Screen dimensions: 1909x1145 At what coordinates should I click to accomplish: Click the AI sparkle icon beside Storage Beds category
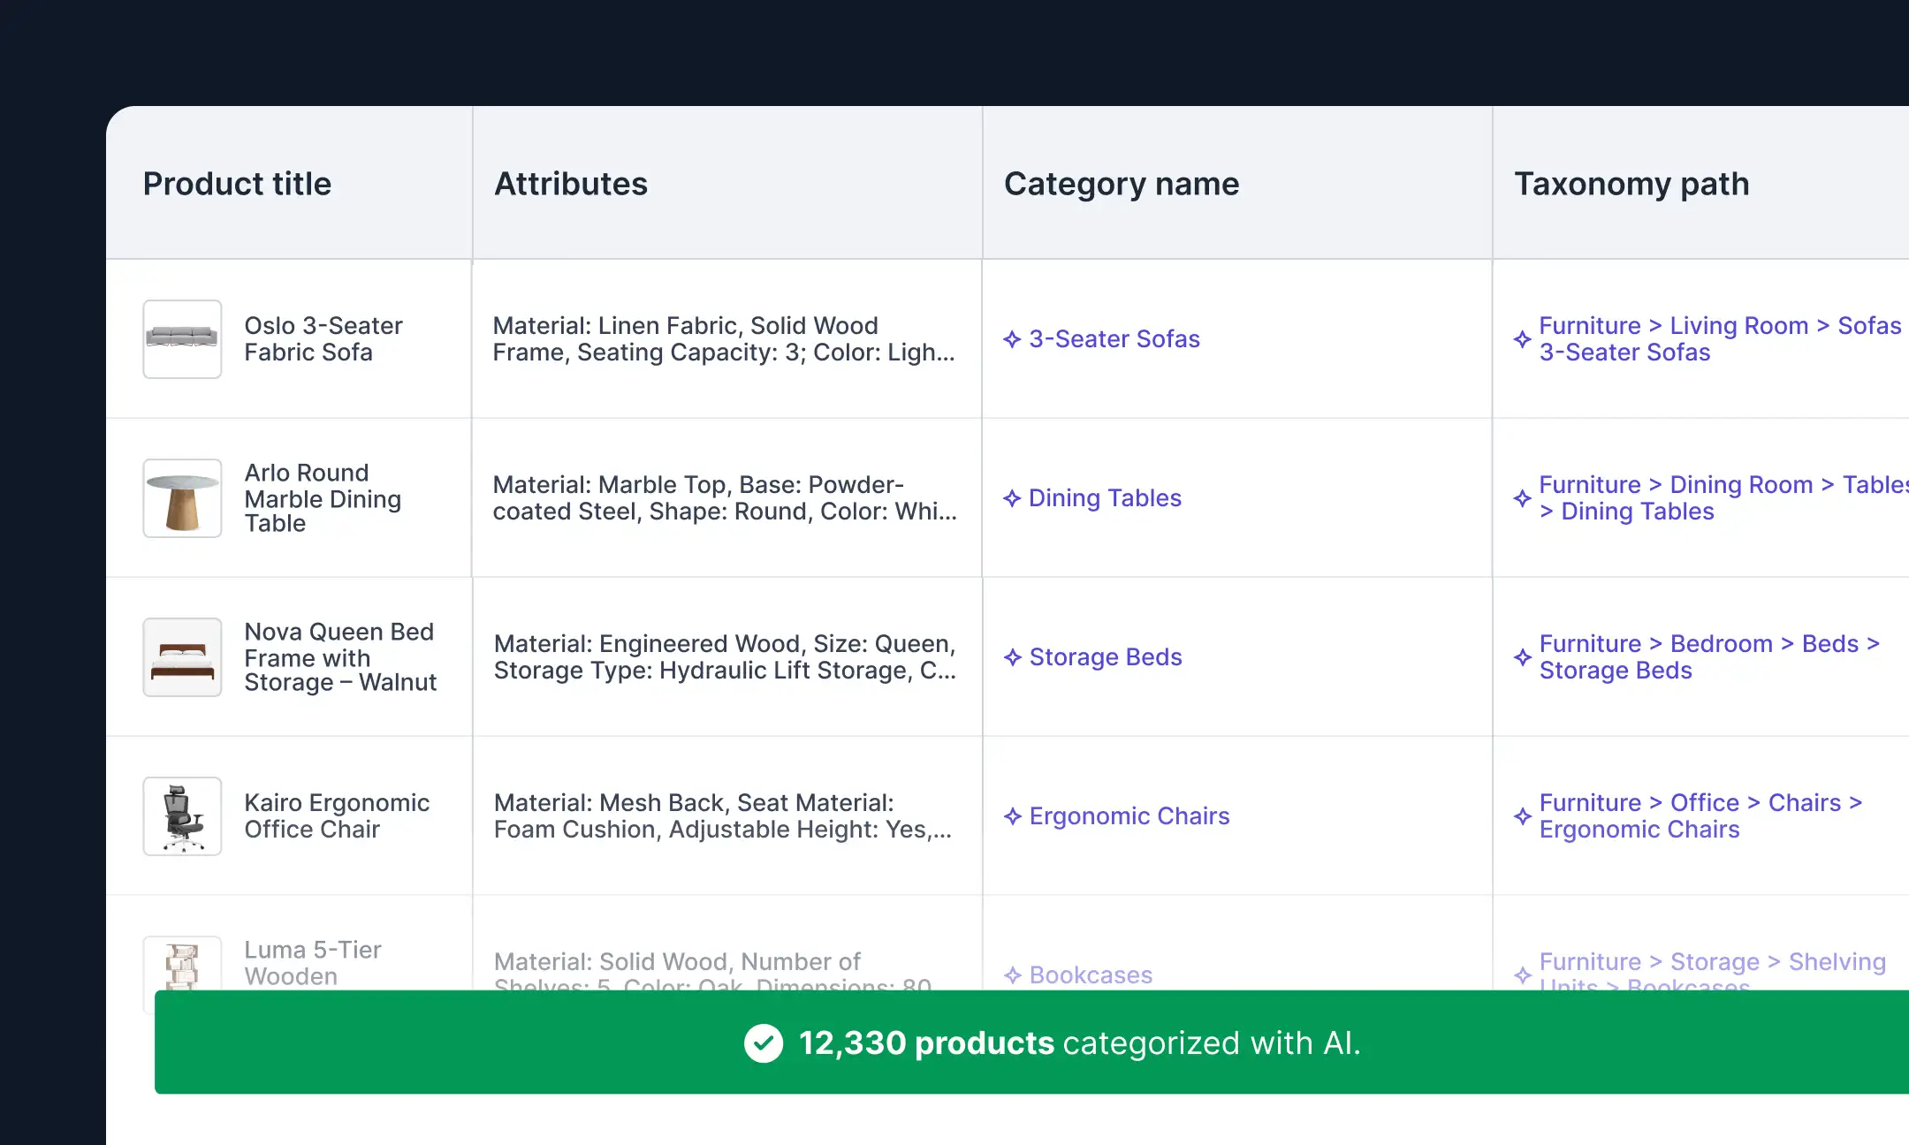pyautogui.click(x=1013, y=657)
